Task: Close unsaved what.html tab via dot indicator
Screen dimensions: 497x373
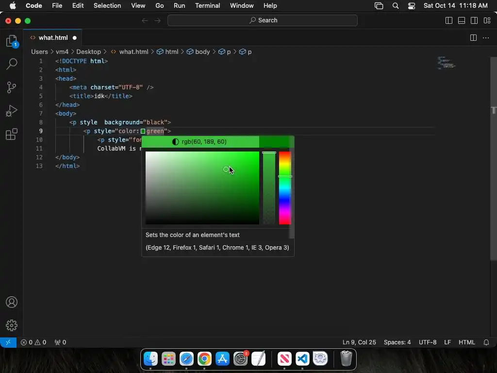Action: pyautogui.click(x=74, y=38)
